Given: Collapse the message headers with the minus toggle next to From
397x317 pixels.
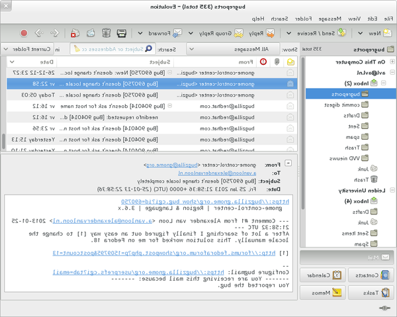Looking at the screenshot, I should pos(290,164).
